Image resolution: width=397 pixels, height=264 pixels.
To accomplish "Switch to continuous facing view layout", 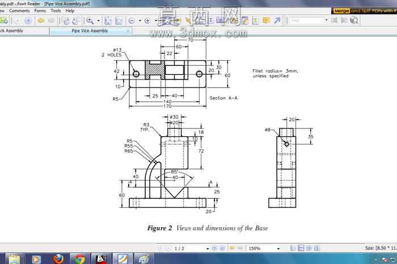I will pos(309,248).
